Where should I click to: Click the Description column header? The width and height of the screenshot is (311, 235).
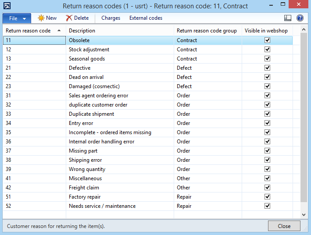click(x=82, y=31)
